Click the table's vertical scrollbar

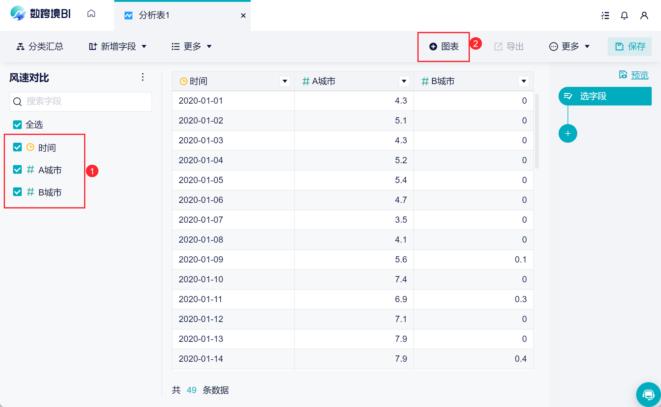537,130
